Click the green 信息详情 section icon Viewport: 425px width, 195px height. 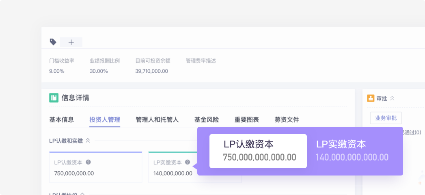click(x=54, y=97)
